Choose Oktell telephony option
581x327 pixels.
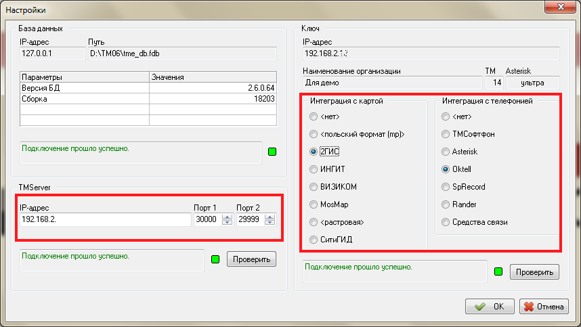pos(446,169)
